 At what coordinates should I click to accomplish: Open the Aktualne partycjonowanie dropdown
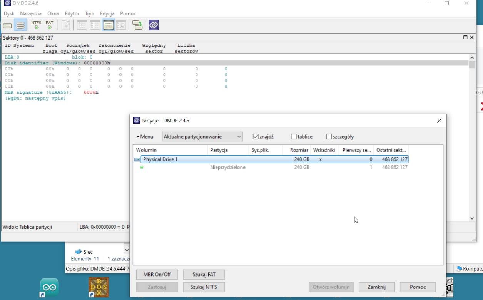202,137
